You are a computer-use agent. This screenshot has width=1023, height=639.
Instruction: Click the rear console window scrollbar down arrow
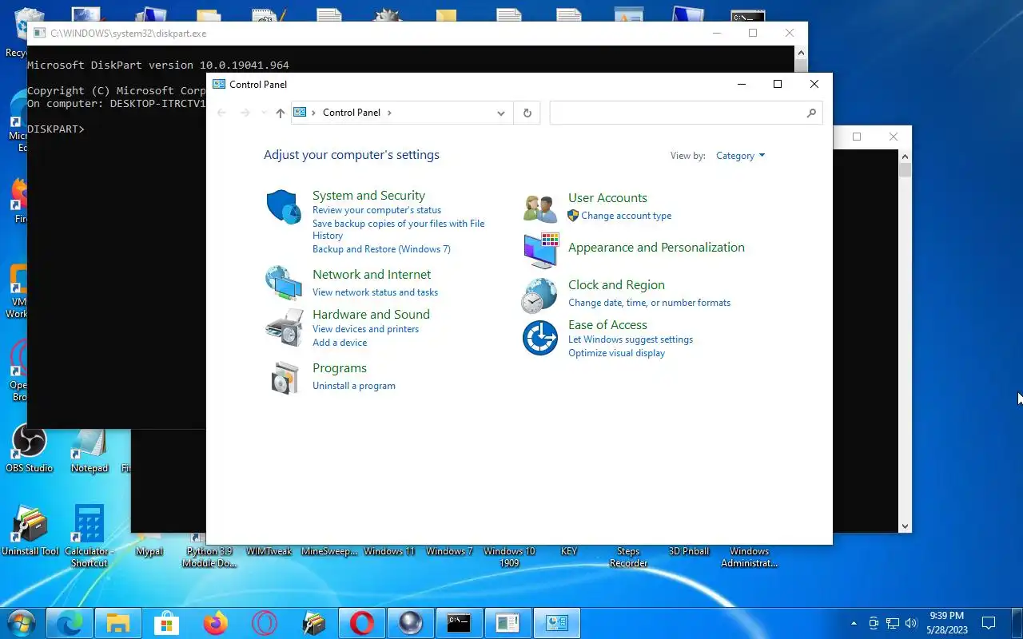pos(905,526)
